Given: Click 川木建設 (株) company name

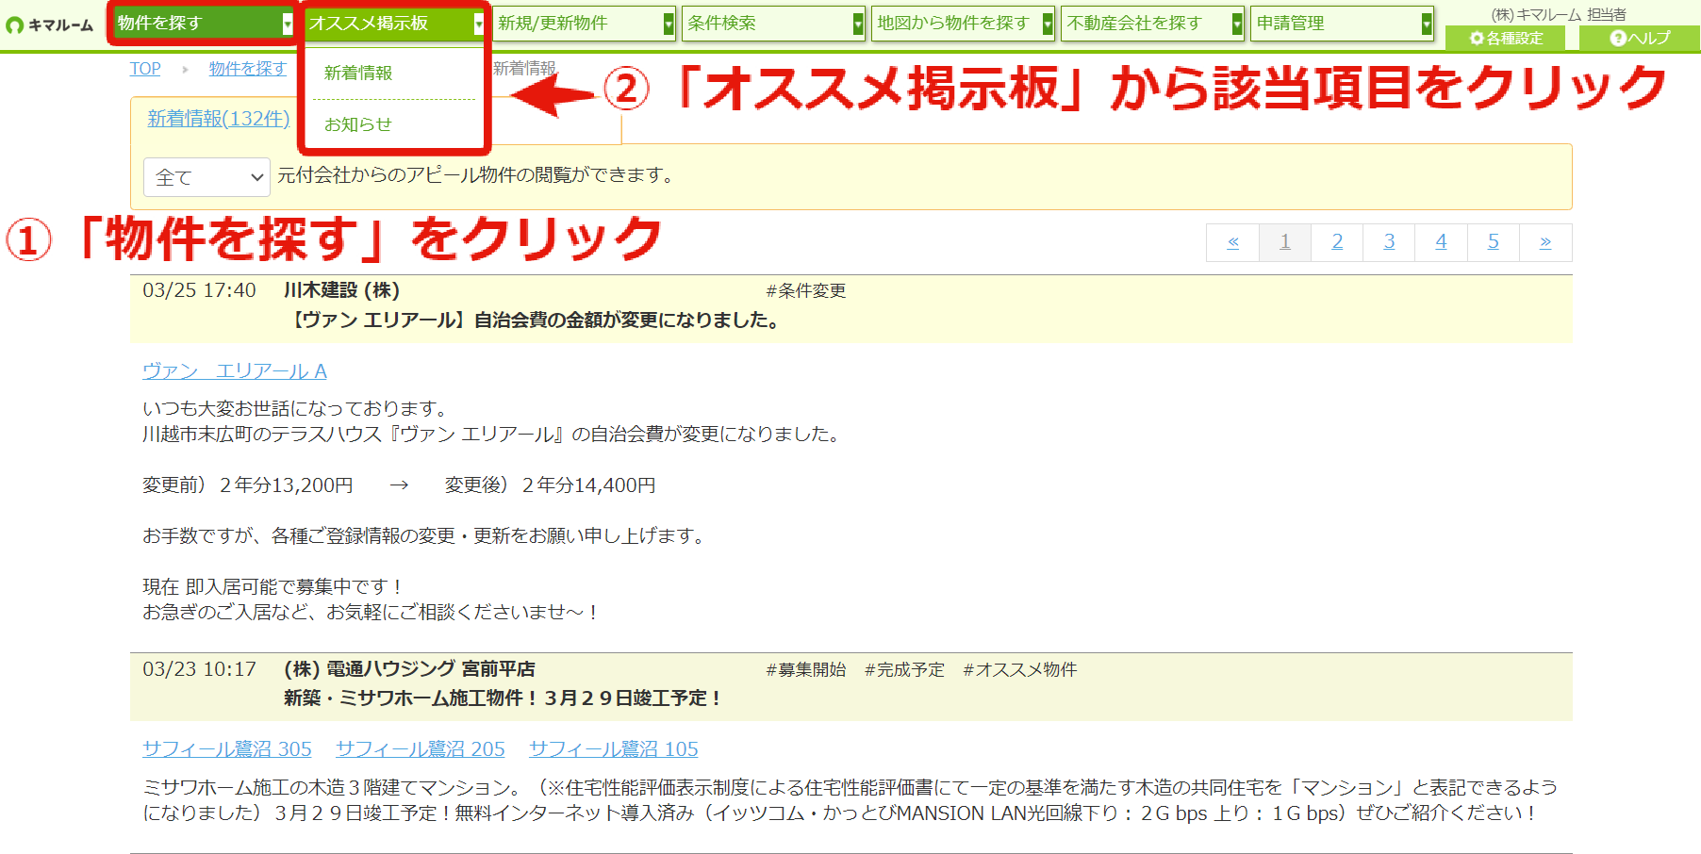Looking at the screenshot, I should 342,290.
